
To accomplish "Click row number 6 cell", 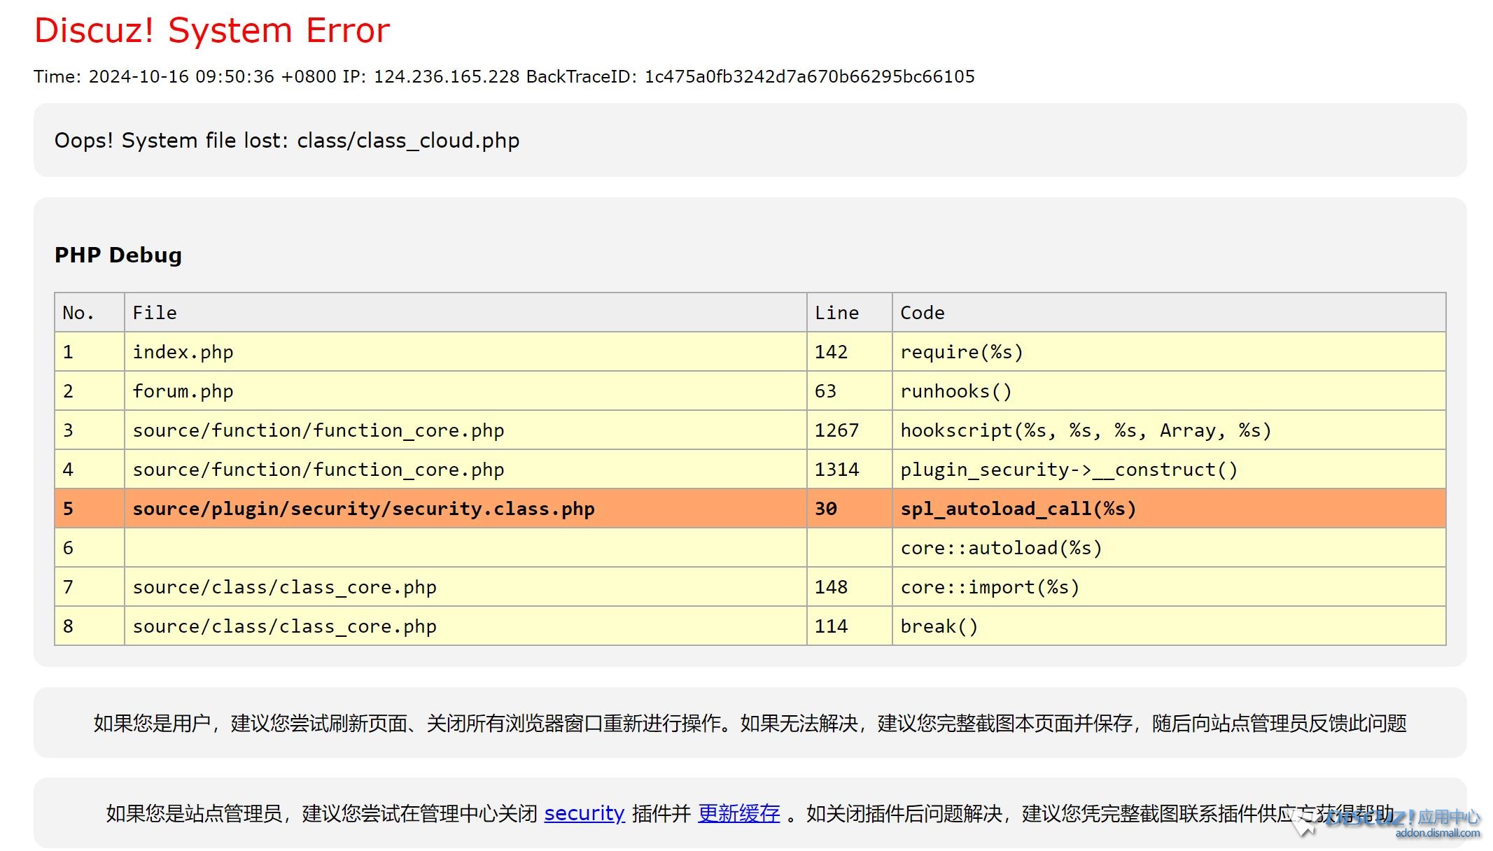I will pos(90,547).
